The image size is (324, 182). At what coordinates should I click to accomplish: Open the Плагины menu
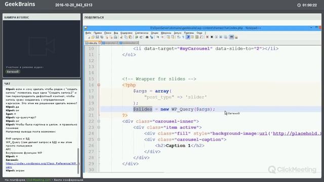pyautogui.click(x=189, y=33)
